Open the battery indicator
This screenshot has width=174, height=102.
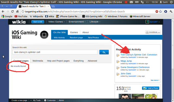pos(137,2)
